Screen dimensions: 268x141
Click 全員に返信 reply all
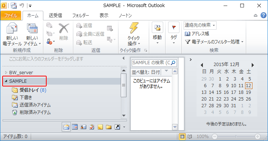tap(90, 34)
